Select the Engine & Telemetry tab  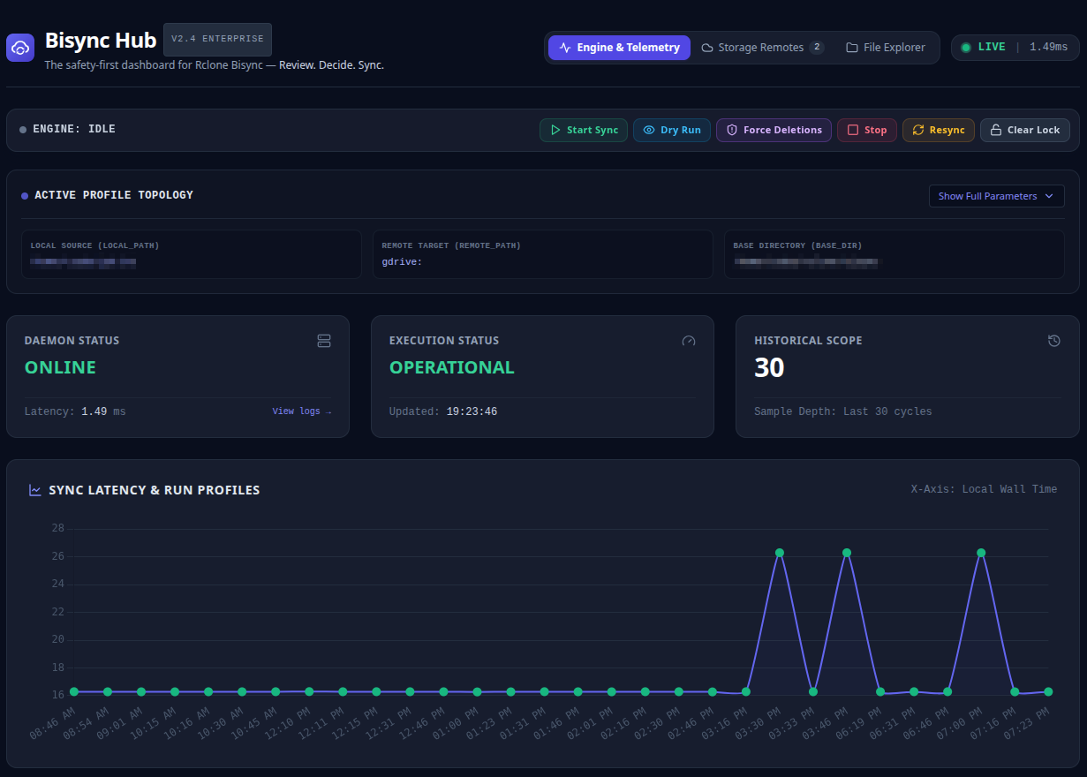619,48
